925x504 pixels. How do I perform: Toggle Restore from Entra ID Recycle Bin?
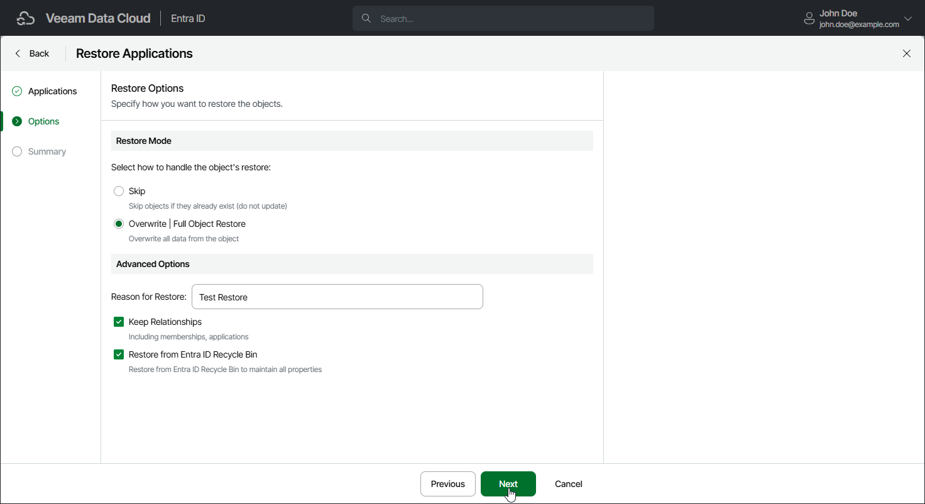pos(119,354)
